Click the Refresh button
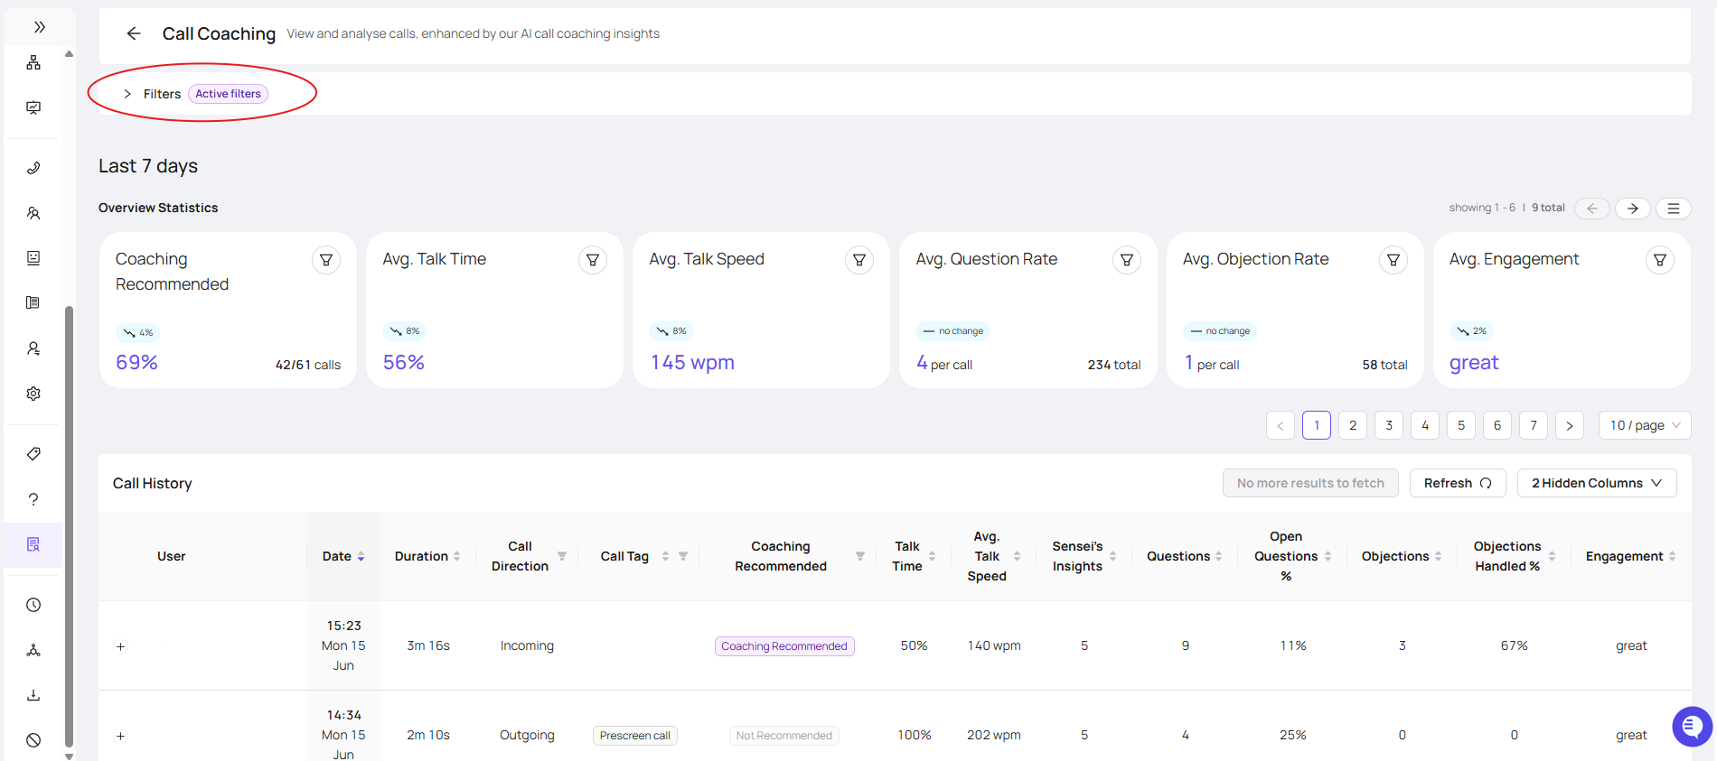Viewport: 1717px width, 761px height. tap(1458, 483)
